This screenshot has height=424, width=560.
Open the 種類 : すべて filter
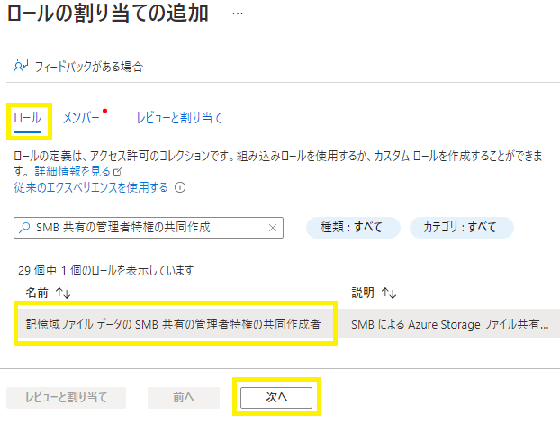click(351, 227)
